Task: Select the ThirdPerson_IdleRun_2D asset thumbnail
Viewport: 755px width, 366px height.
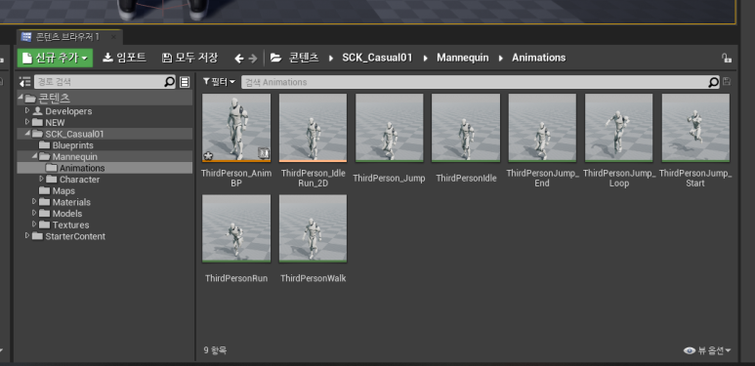Action: [x=313, y=128]
